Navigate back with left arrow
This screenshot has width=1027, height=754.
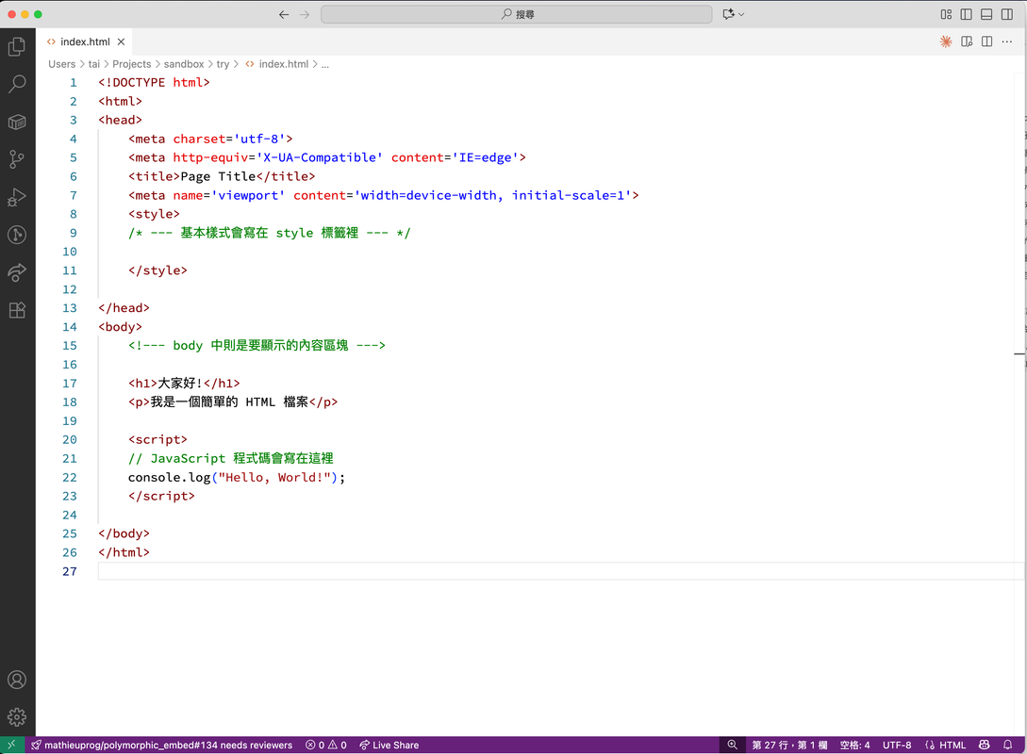click(x=284, y=14)
